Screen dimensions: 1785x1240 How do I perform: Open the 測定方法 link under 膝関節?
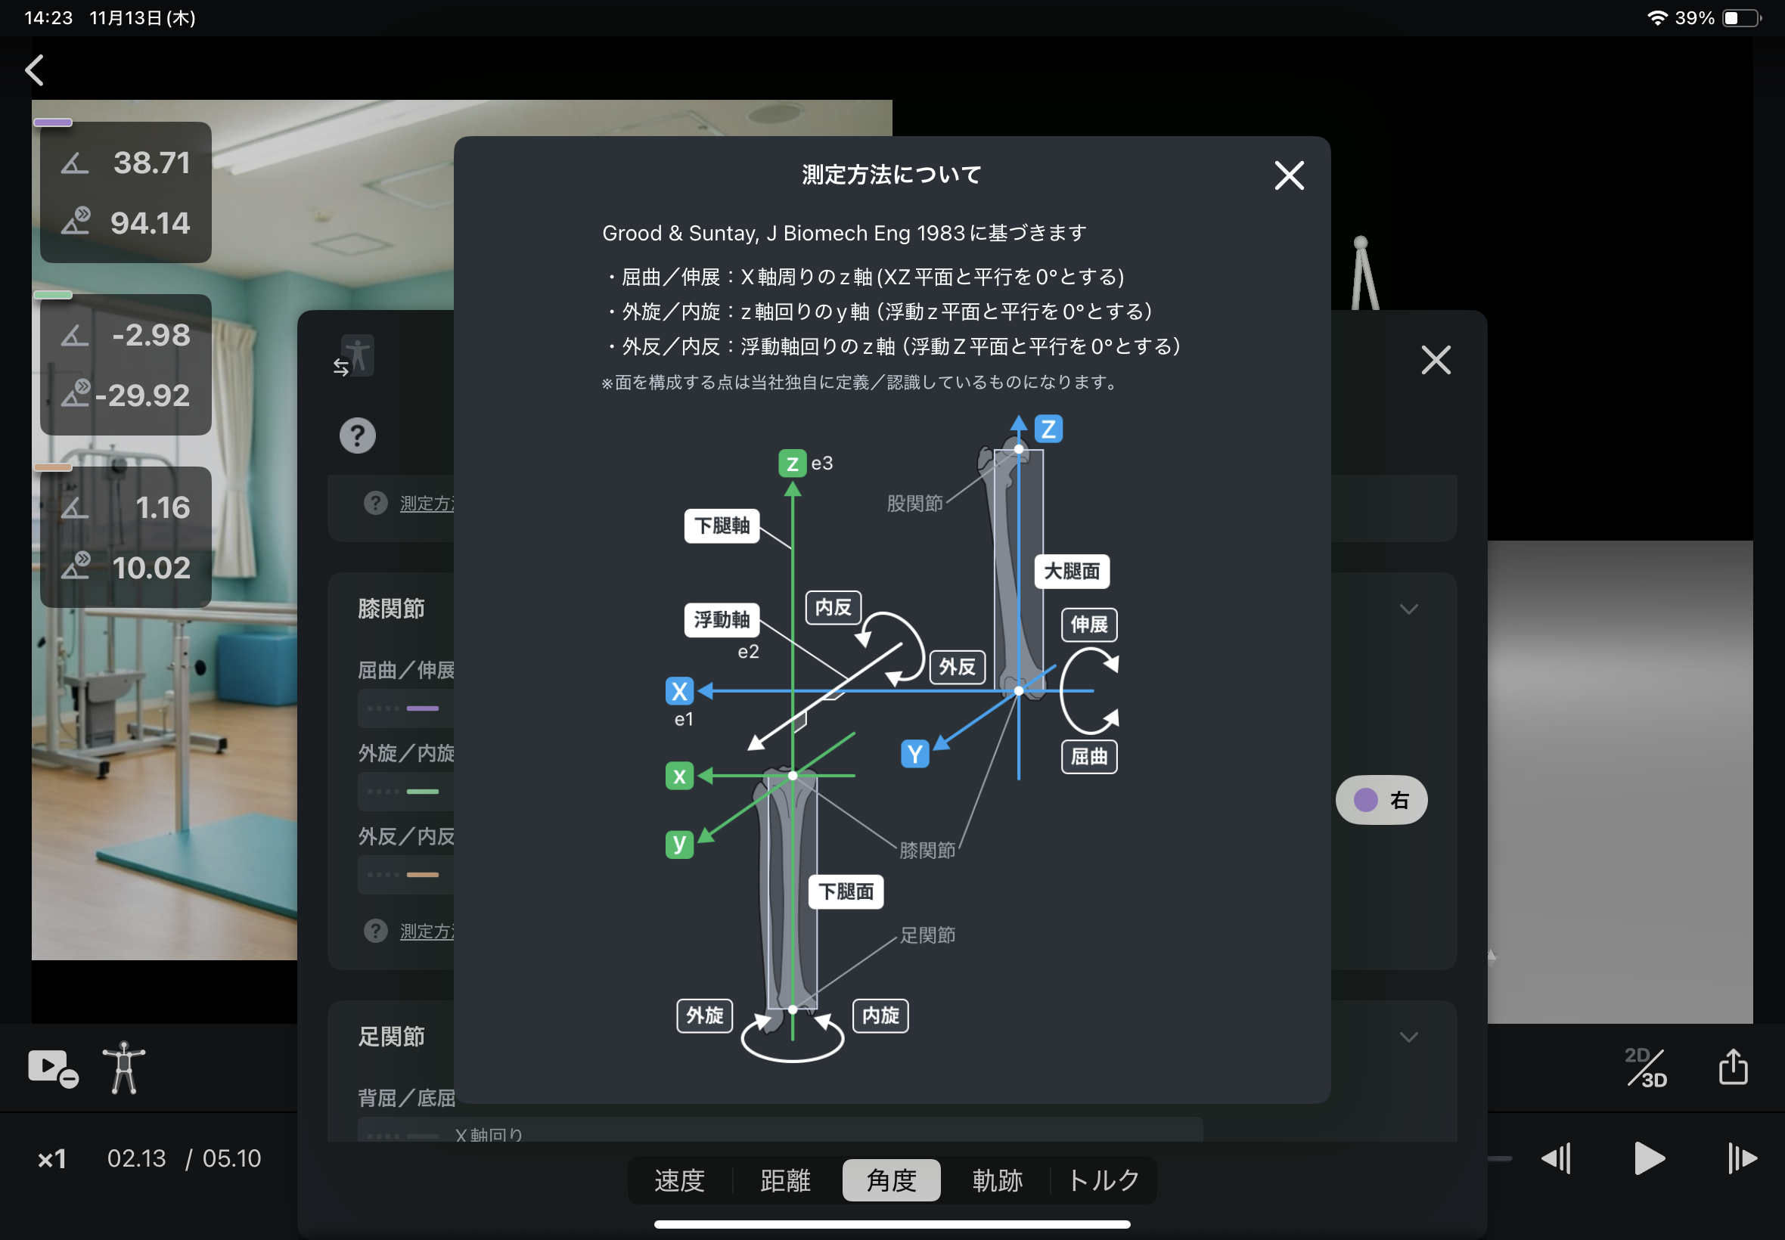point(425,931)
